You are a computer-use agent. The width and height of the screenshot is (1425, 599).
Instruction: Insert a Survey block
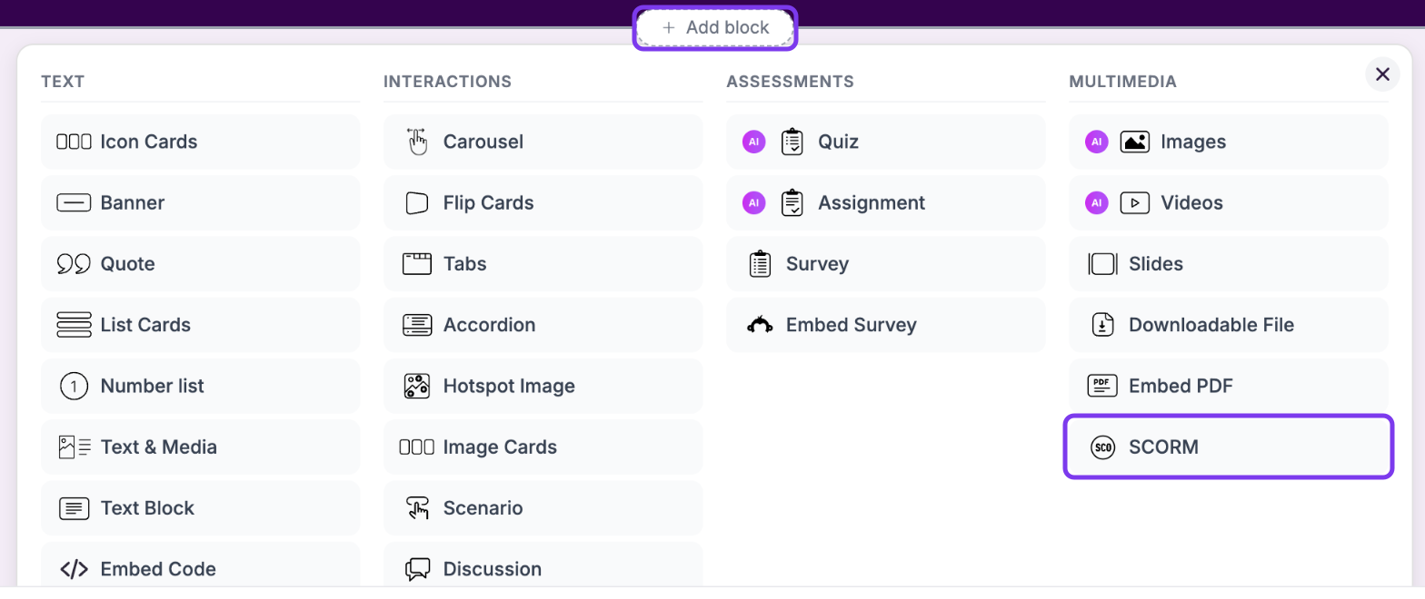click(886, 264)
